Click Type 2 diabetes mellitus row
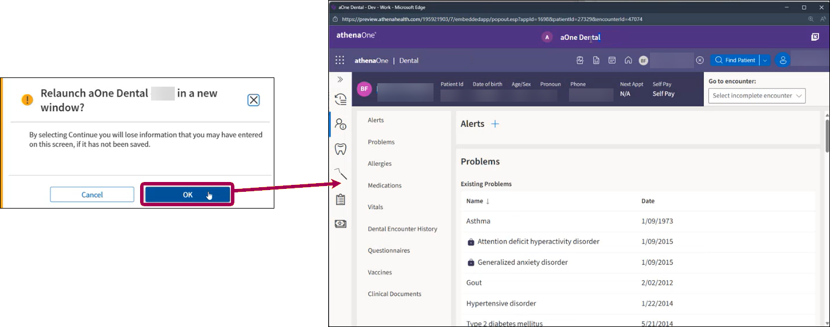 pyautogui.click(x=637, y=322)
